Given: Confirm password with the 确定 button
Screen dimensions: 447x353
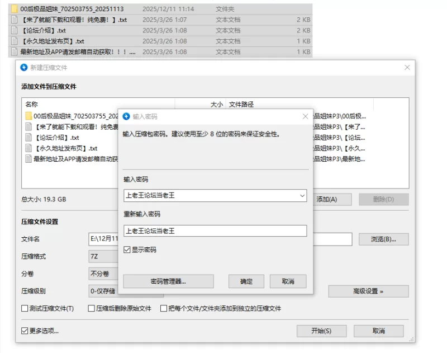Looking at the screenshot, I should (246, 281).
